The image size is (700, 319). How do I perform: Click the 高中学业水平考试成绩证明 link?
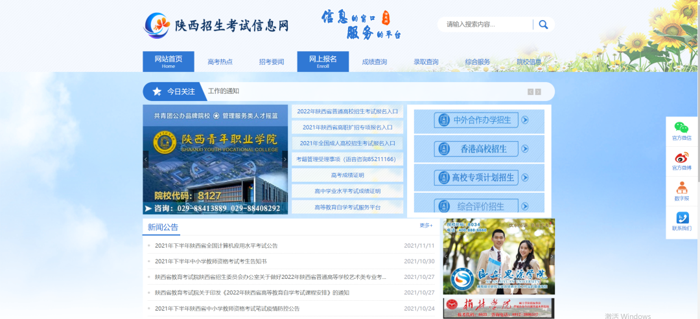point(347,191)
